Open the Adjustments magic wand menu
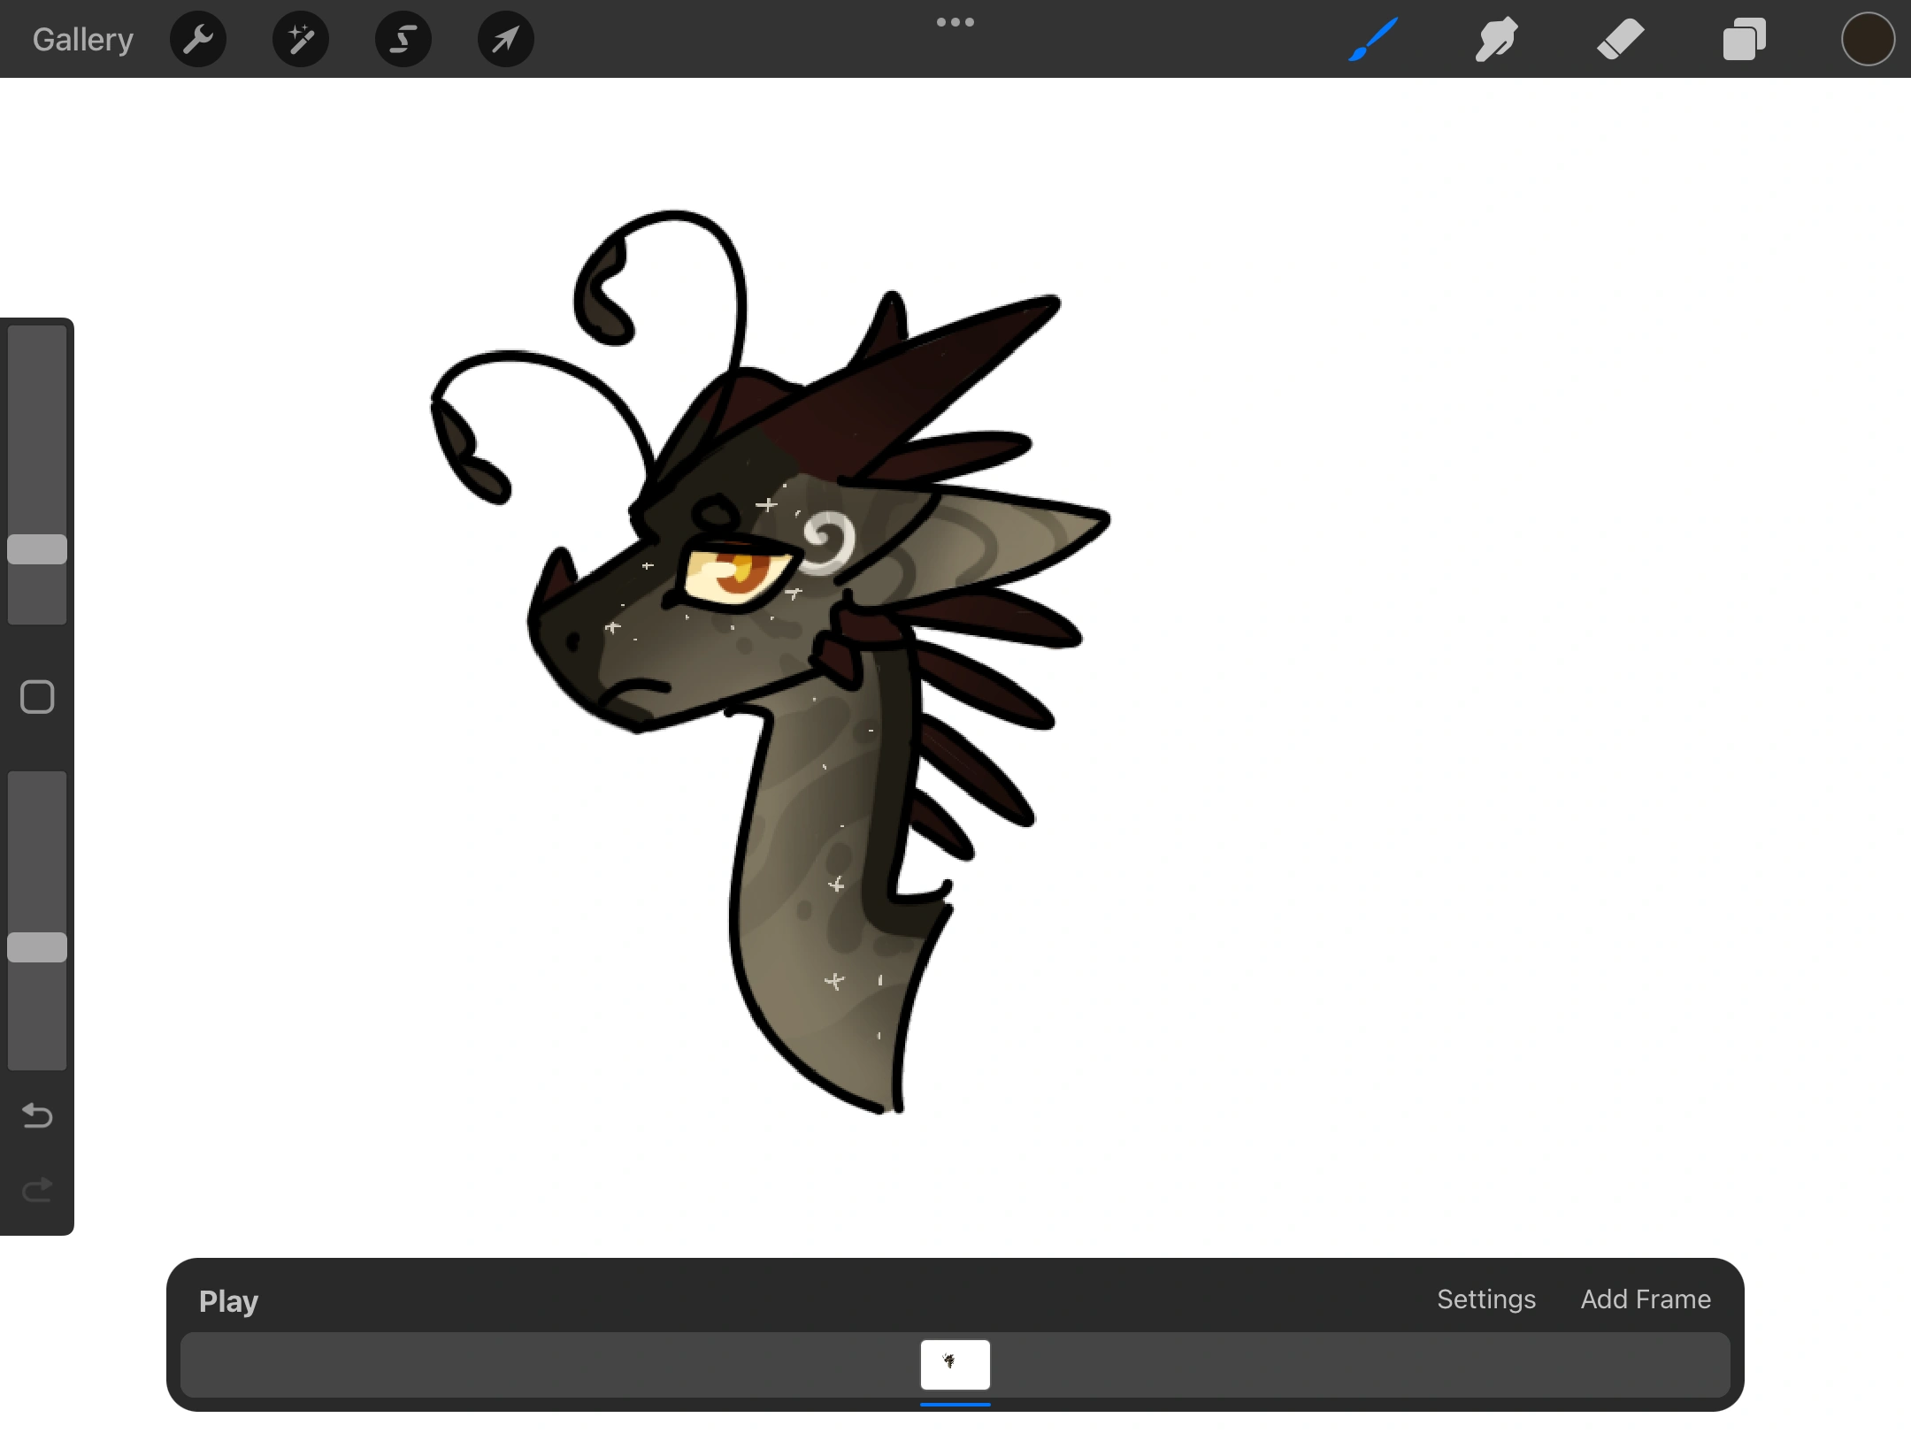The height and width of the screenshot is (1433, 1911). pos(301,39)
